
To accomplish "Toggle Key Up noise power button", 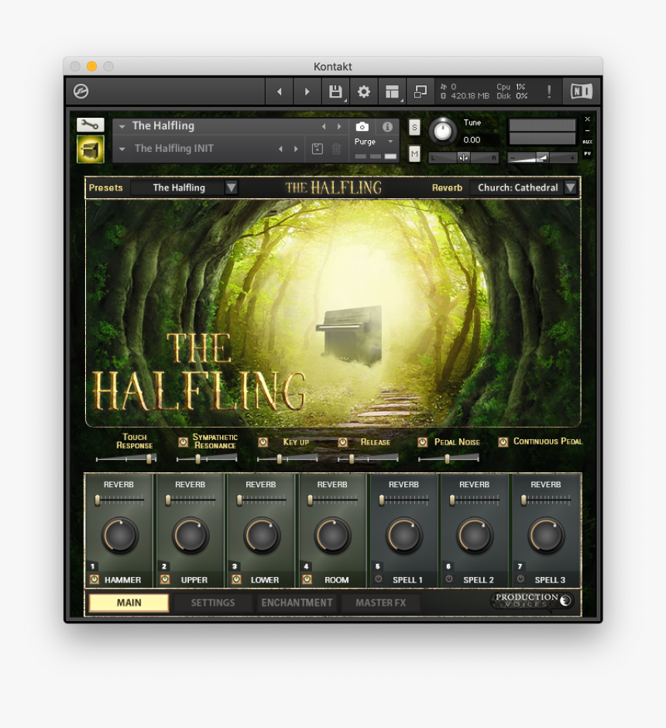I will [x=263, y=442].
